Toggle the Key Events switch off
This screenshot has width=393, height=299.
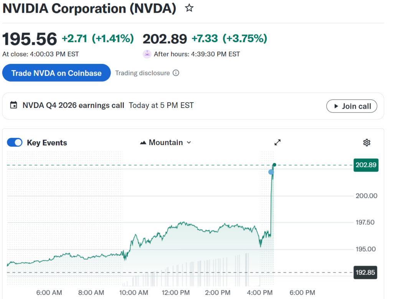(x=15, y=142)
